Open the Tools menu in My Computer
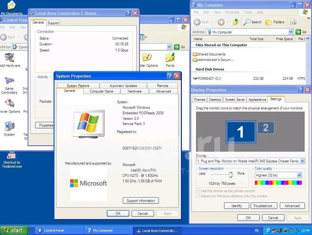Viewport: 312px width, 235px height. [248, 12]
